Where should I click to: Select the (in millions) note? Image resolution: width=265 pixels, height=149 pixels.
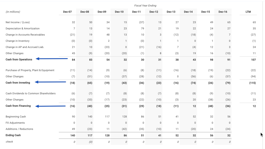tap(13, 12)
